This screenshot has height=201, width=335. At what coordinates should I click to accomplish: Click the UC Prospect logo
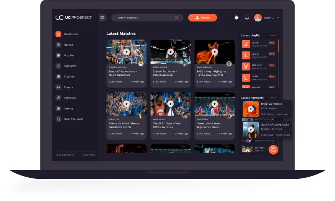[74, 18]
